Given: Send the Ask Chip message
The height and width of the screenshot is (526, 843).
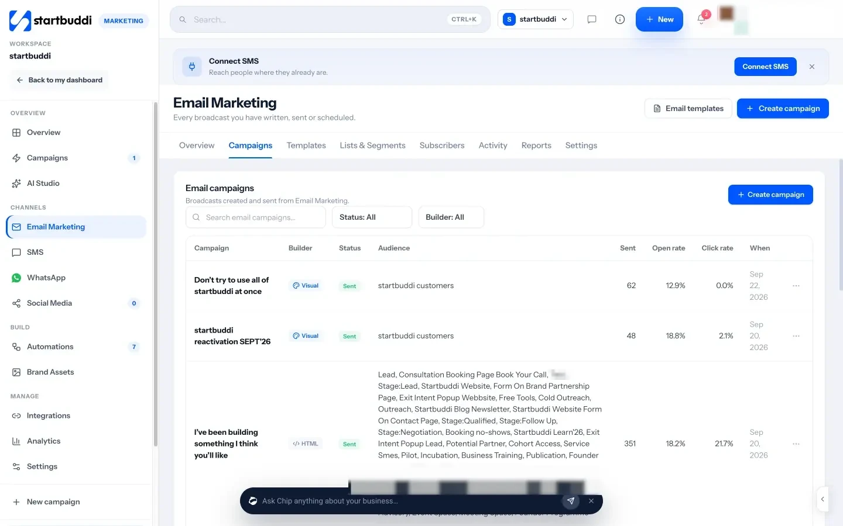Looking at the screenshot, I should click(x=571, y=501).
